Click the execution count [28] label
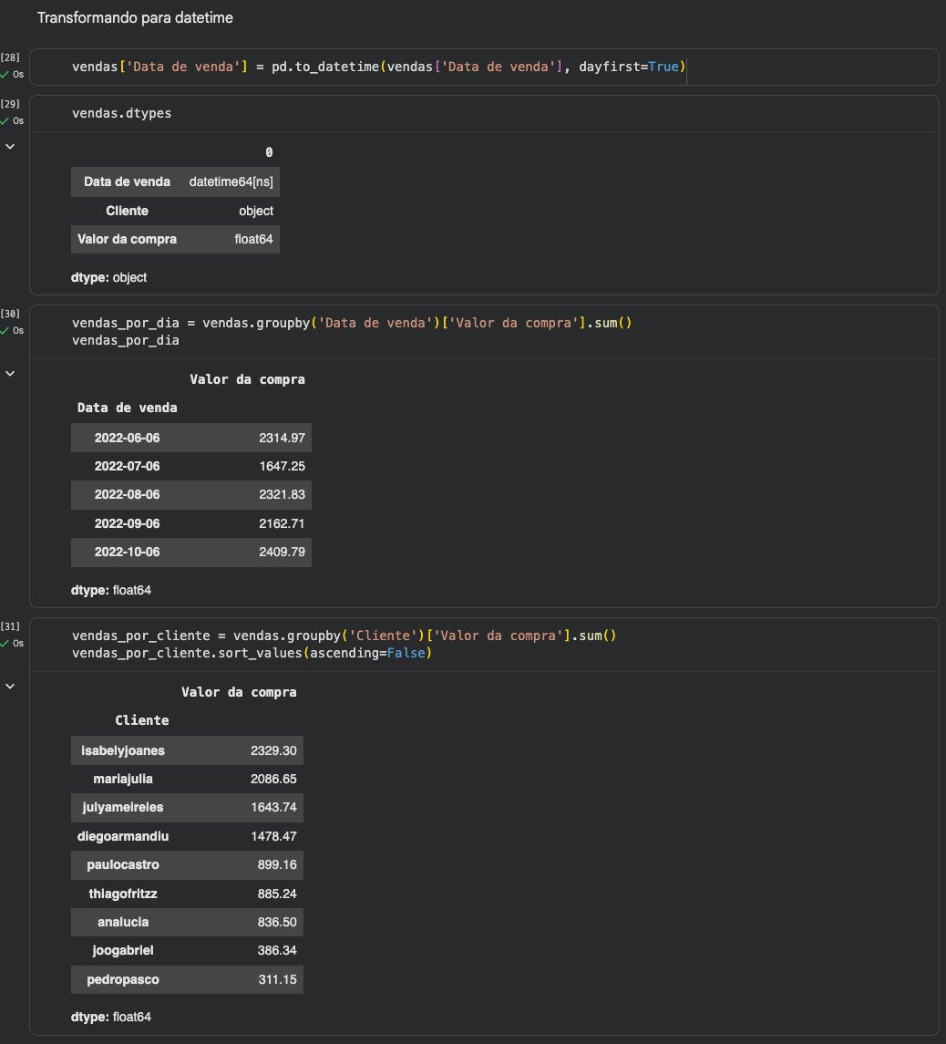This screenshot has height=1044, width=946. 10,58
